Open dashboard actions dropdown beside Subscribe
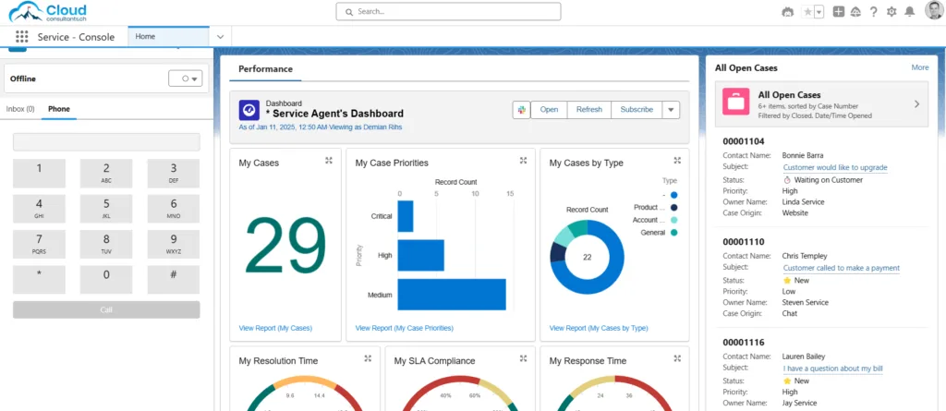The image size is (946, 411). click(672, 110)
